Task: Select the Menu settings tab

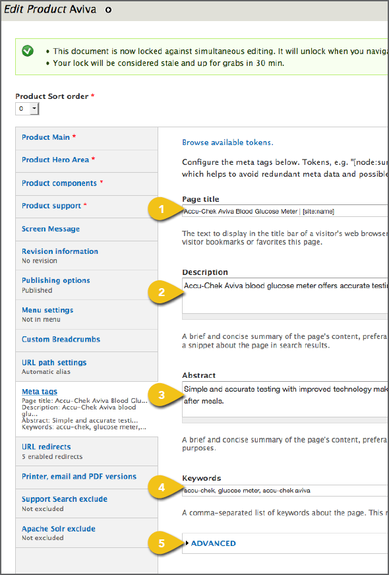Action: pos(87,315)
